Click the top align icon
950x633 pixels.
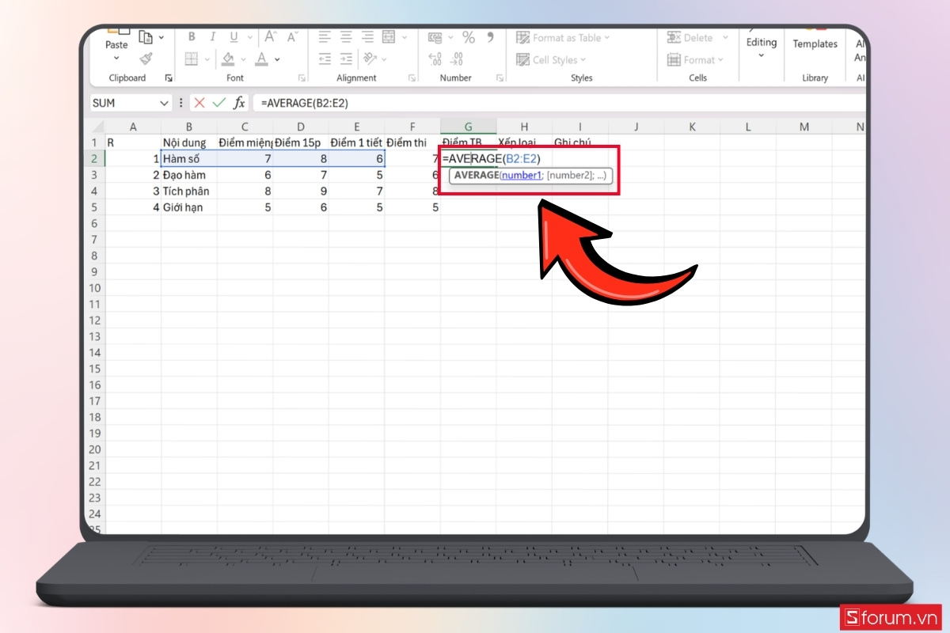tap(325, 37)
